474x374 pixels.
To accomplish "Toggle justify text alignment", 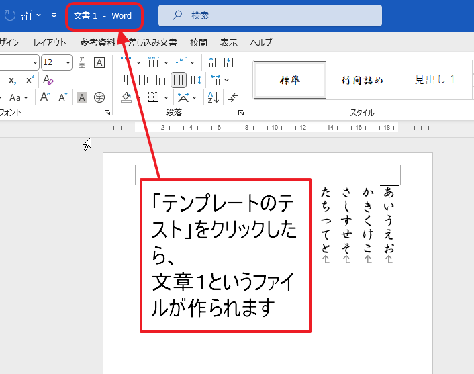I will (178, 80).
